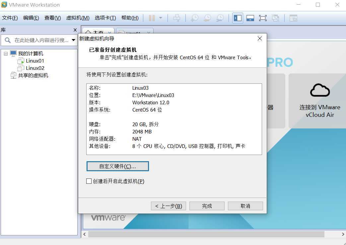This screenshot has height=245, width=346.
Task: Click the Unity mode toolbar icon
Action: tap(275, 18)
